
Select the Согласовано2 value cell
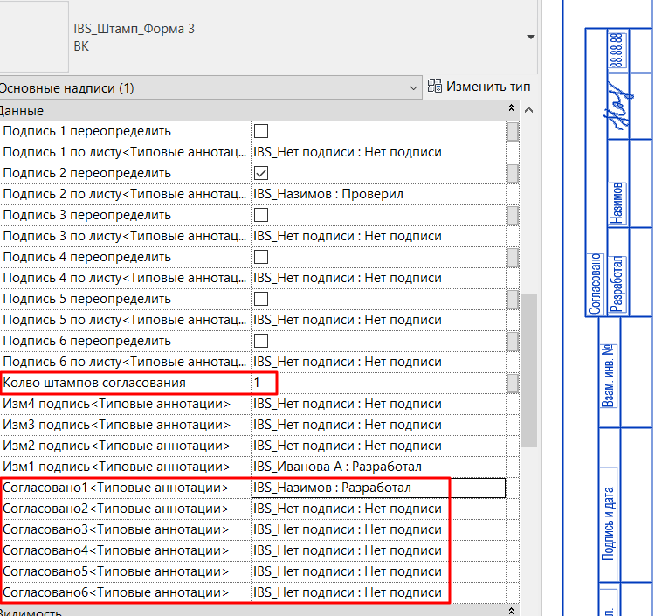coord(379,509)
